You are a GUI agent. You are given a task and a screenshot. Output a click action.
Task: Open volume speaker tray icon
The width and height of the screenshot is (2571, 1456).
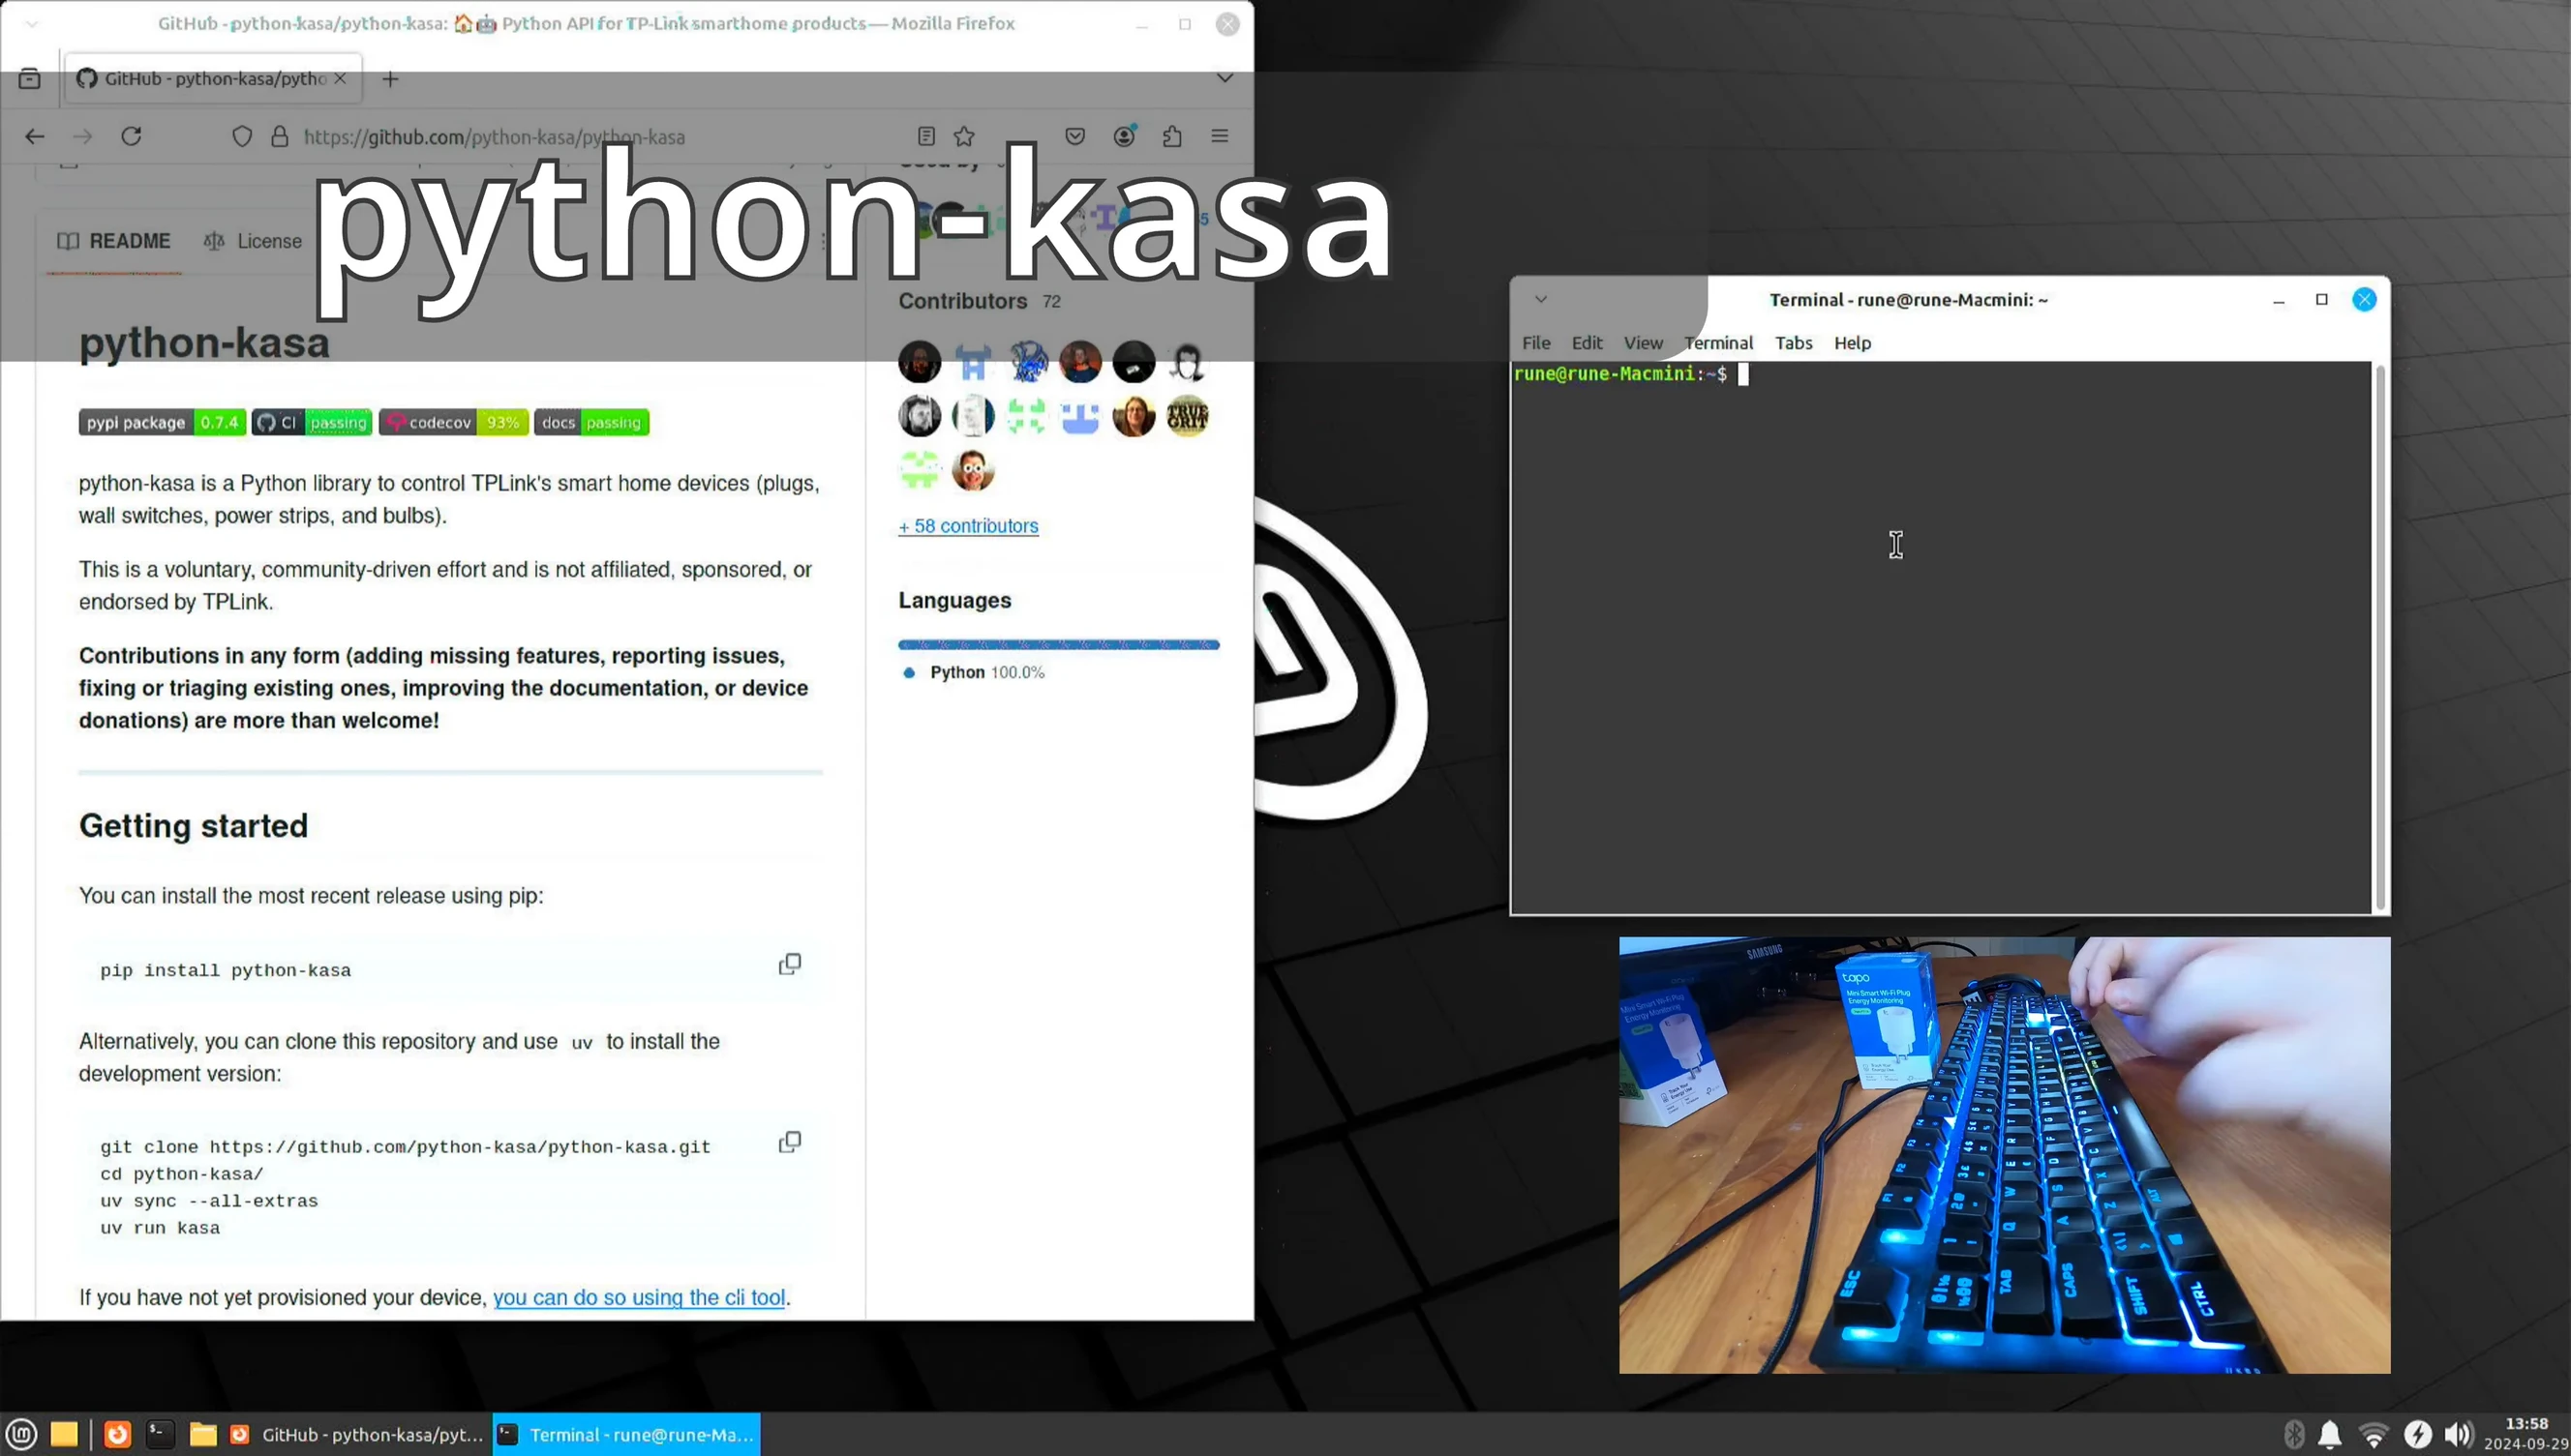point(2458,1435)
